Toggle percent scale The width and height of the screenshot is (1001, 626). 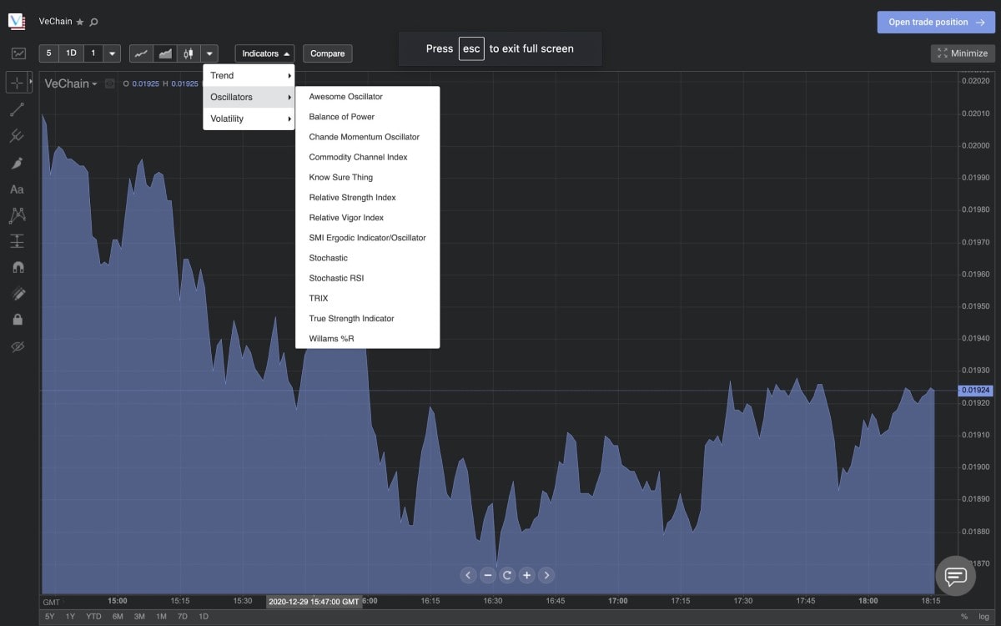(x=964, y=617)
